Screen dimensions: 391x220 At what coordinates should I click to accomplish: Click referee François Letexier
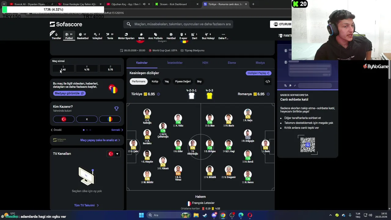[201, 203]
